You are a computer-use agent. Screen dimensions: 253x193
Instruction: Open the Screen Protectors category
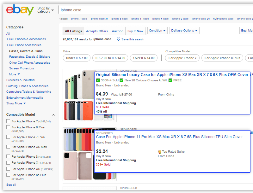[22, 68]
